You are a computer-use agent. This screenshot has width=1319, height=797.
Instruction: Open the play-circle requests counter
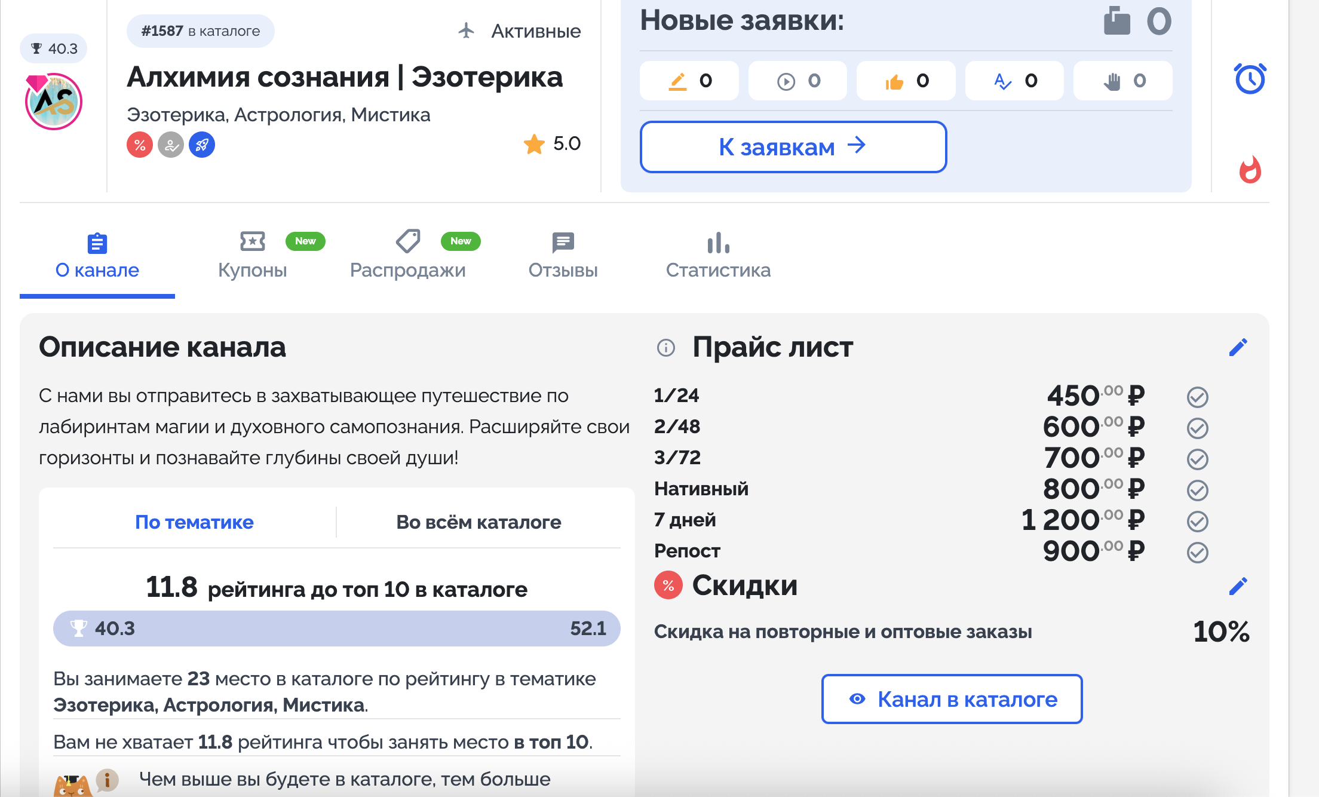pyautogui.click(x=797, y=81)
